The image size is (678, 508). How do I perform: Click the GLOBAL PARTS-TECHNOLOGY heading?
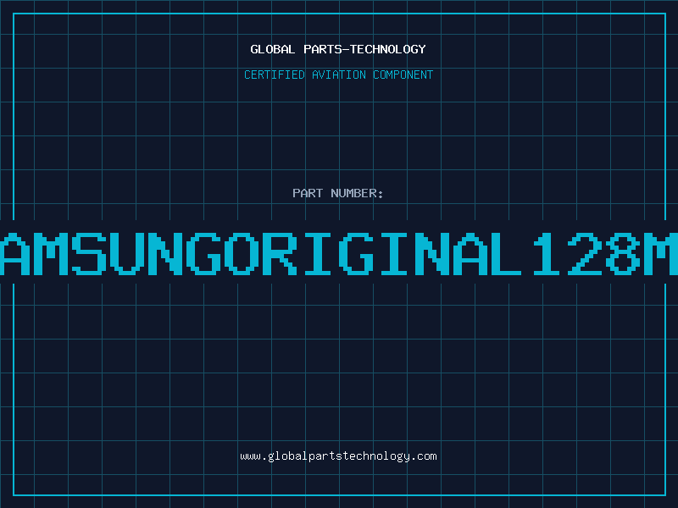coord(338,49)
